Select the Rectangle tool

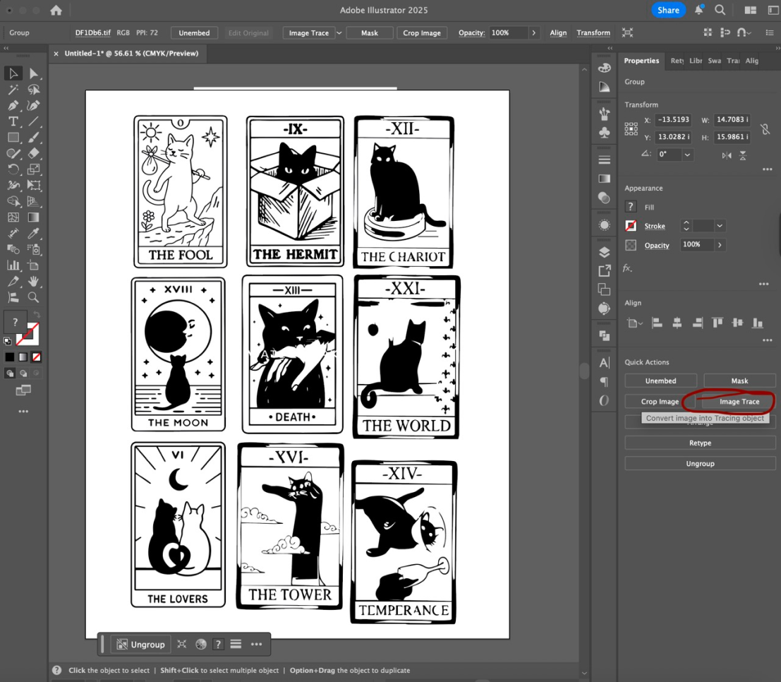13,138
